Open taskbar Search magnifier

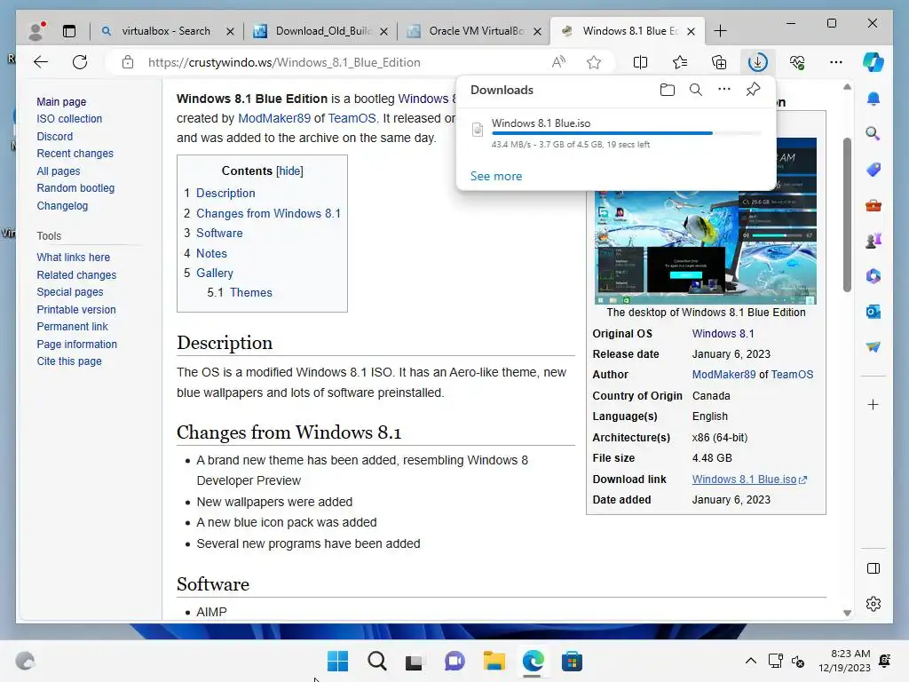tap(376, 661)
